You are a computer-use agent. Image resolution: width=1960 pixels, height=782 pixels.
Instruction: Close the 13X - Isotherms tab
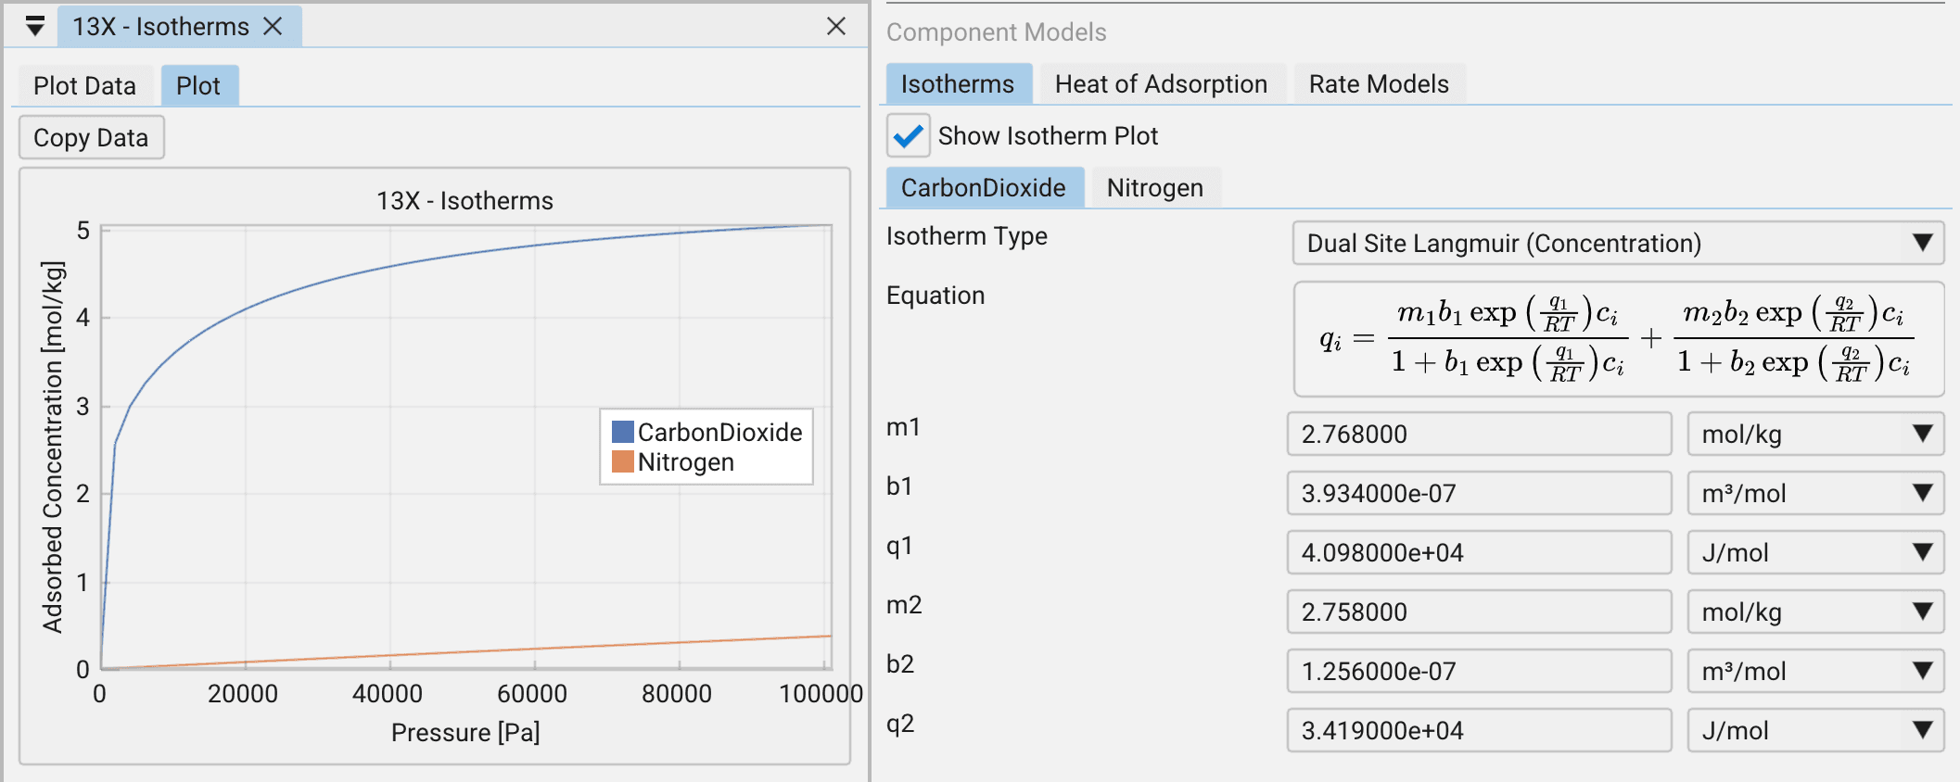point(273,27)
